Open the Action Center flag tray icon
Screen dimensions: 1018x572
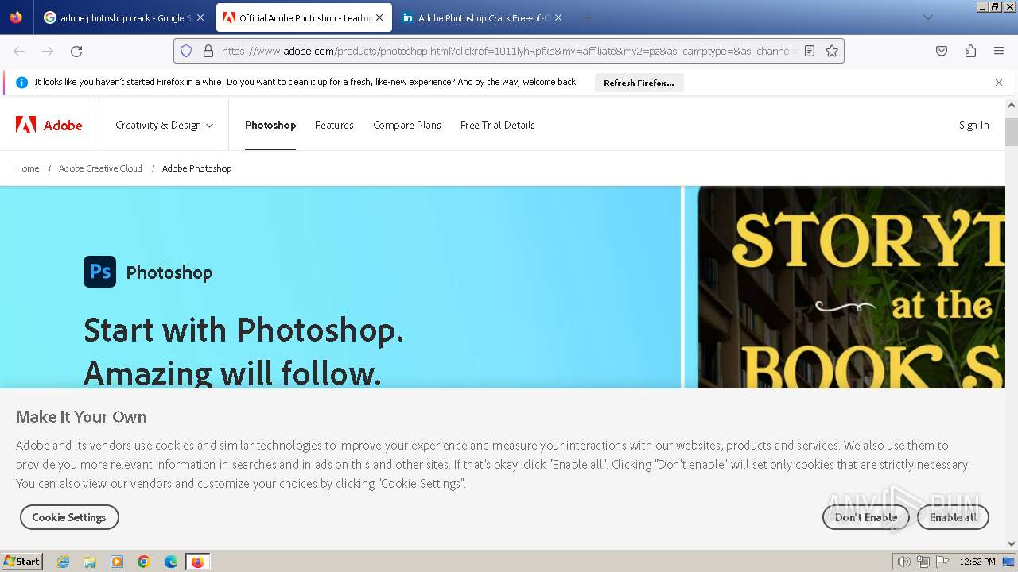point(942,562)
